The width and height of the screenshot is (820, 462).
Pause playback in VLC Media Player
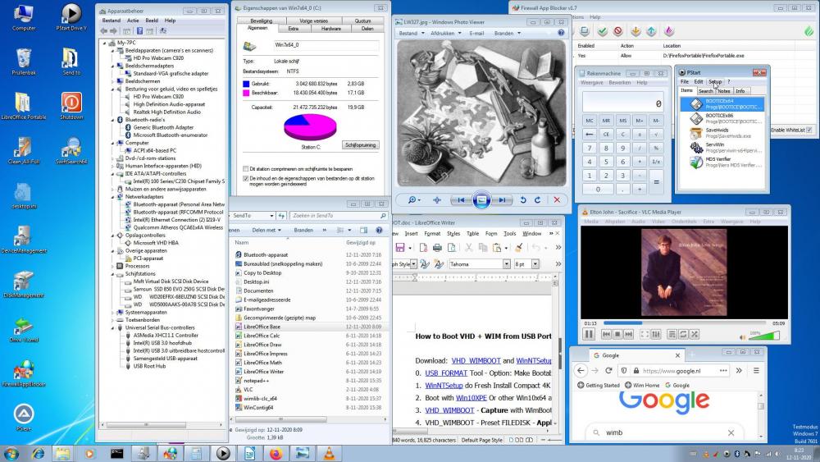coord(589,335)
